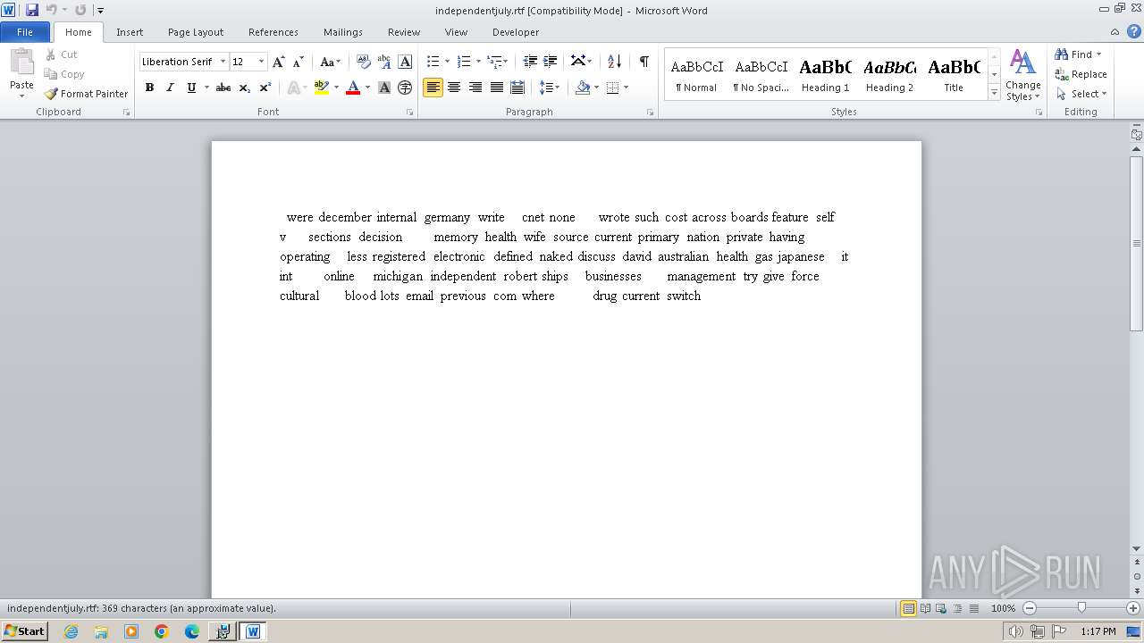Switch to Web Layout view
This screenshot has height=643, width=1144.
[x=941, y=608]
